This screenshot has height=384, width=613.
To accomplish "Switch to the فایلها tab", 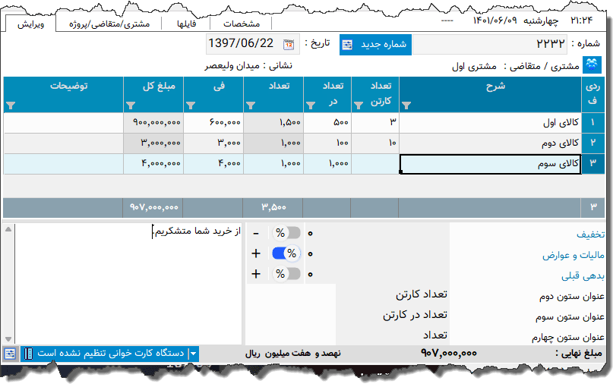I will tap(186, 24).
